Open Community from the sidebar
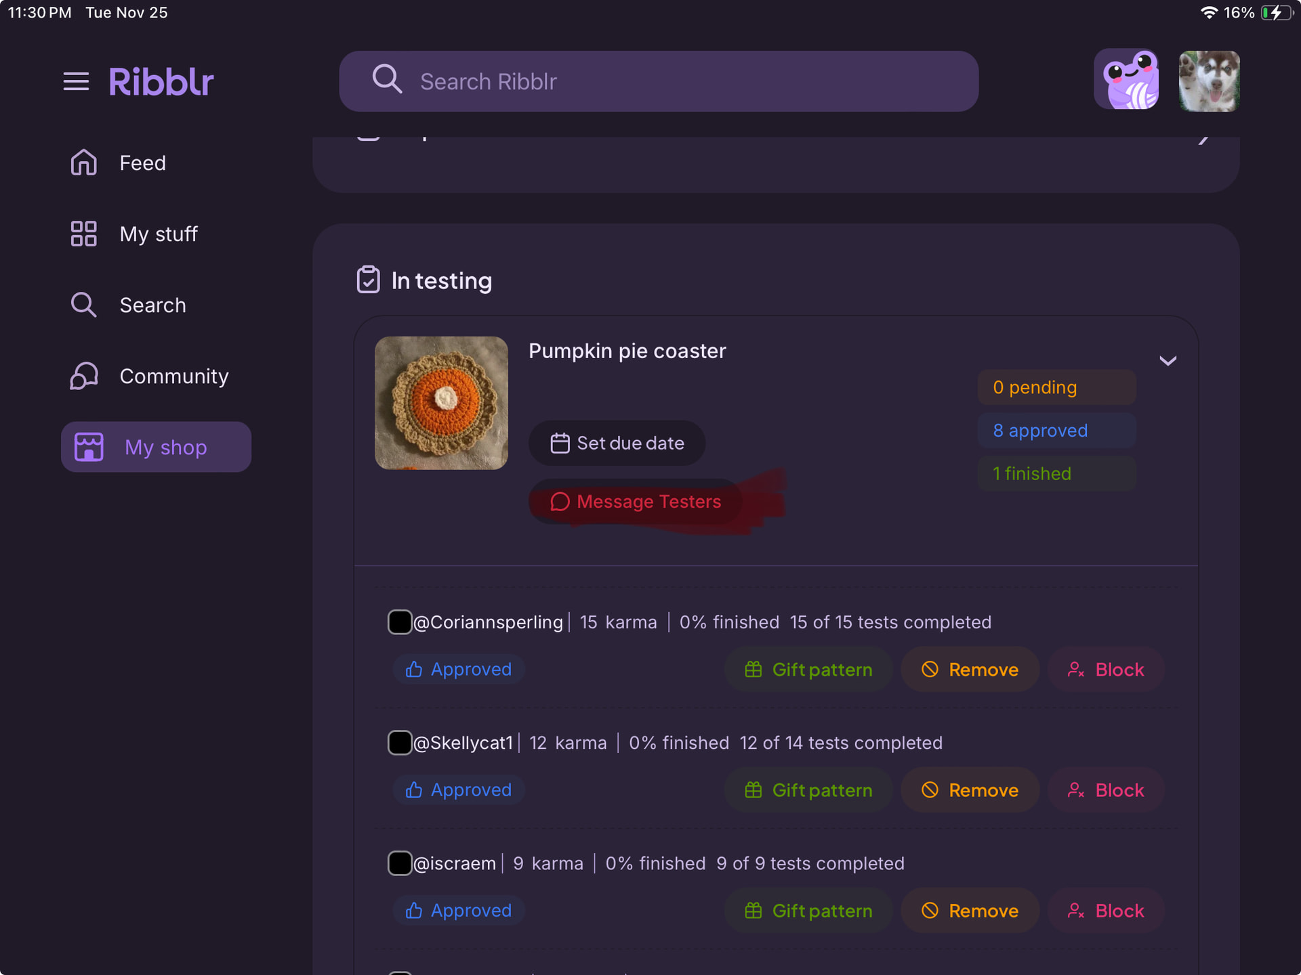Screen dimensions: 1301x975 point(173,376)
